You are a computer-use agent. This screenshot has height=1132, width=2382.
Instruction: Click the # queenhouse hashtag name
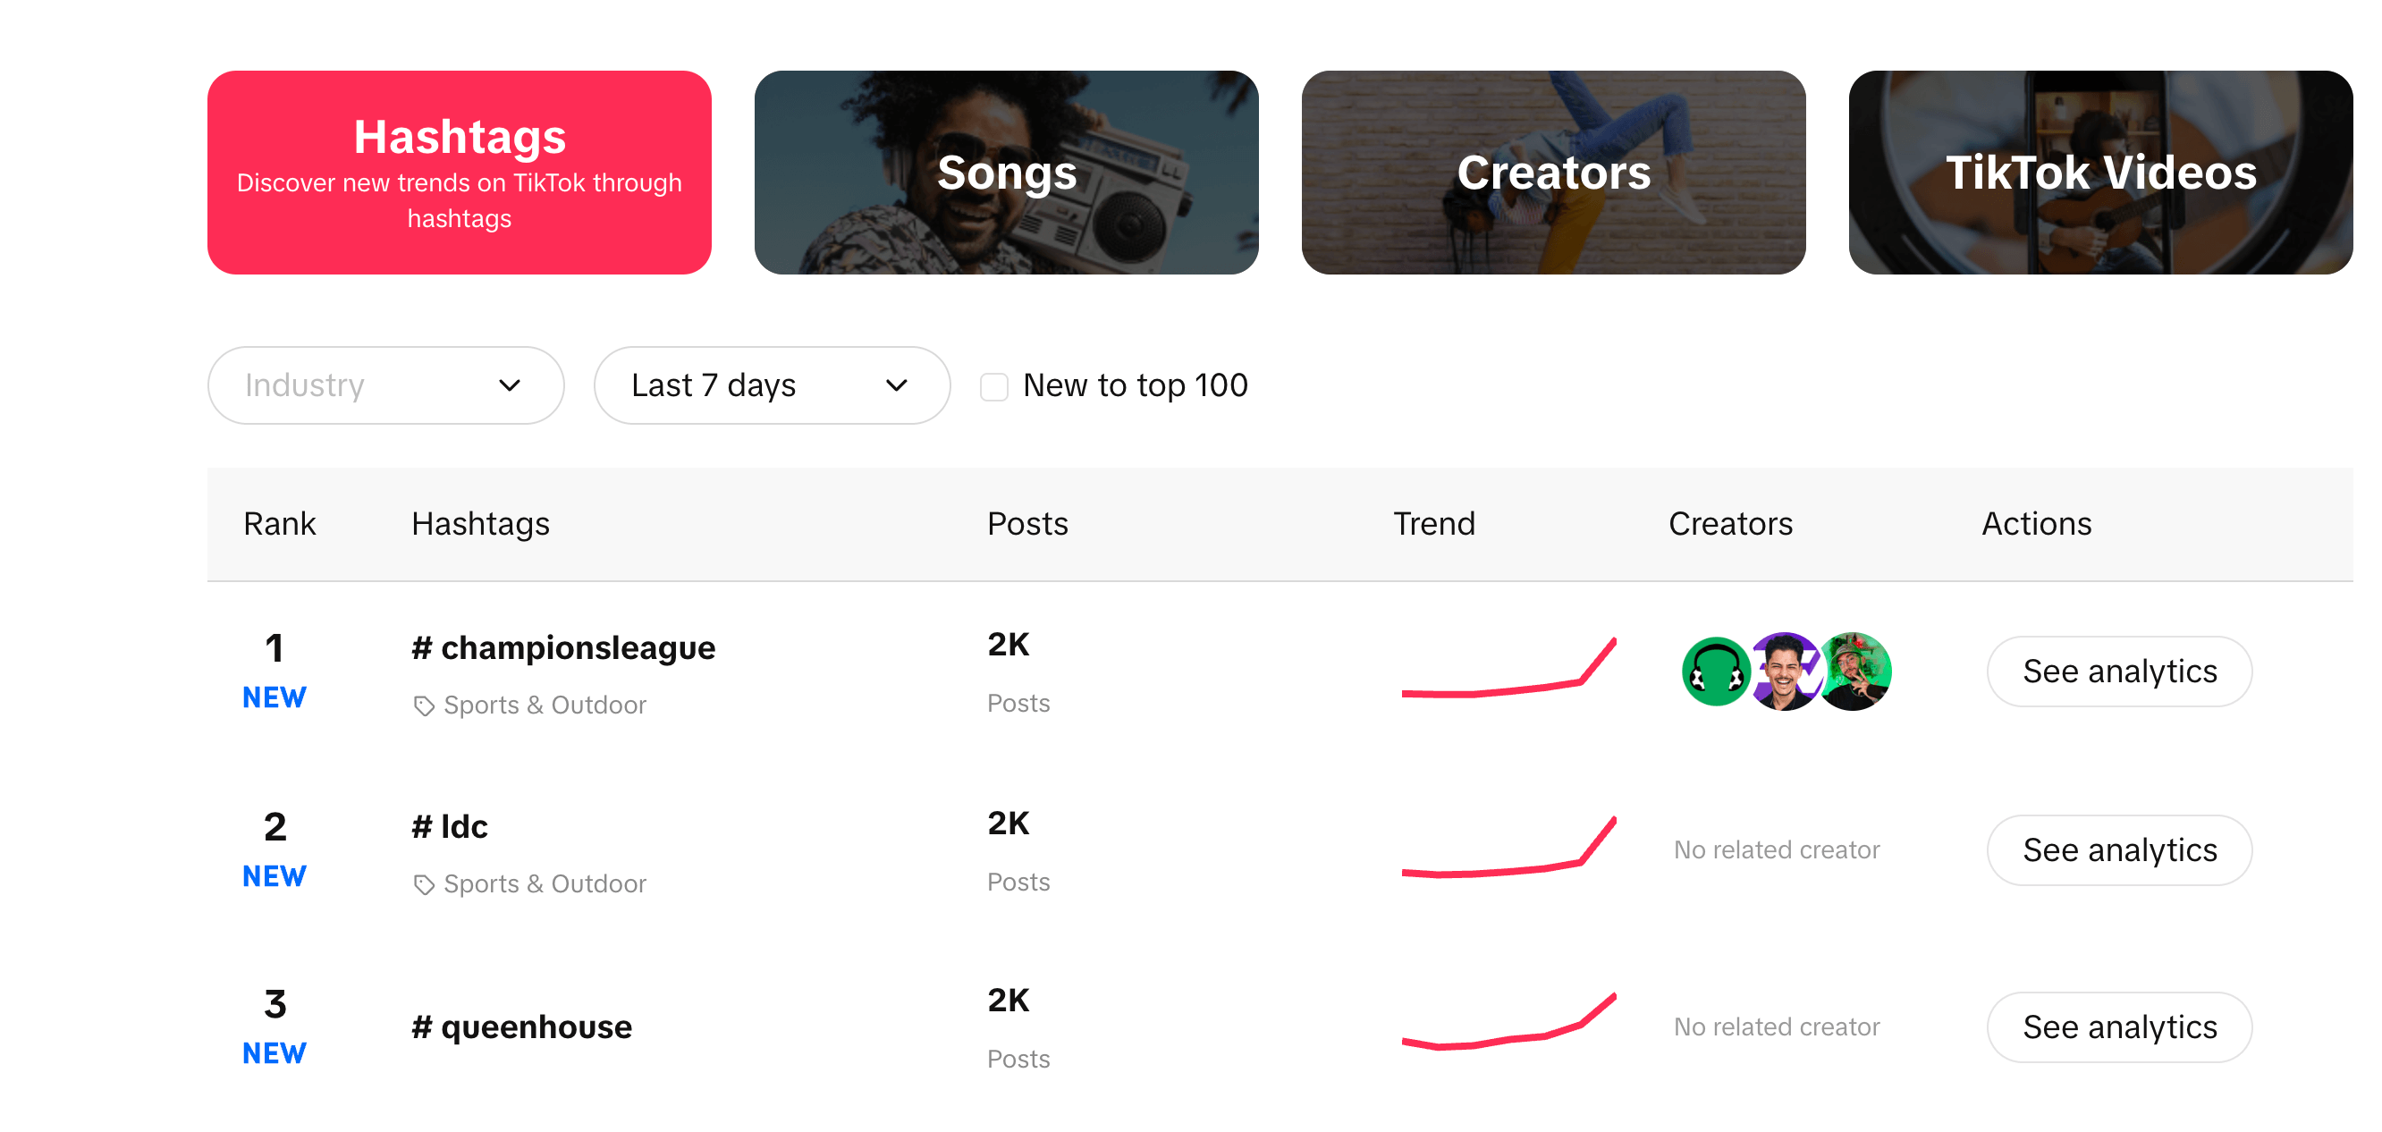pyautogui.click(x=521, y=1026)
